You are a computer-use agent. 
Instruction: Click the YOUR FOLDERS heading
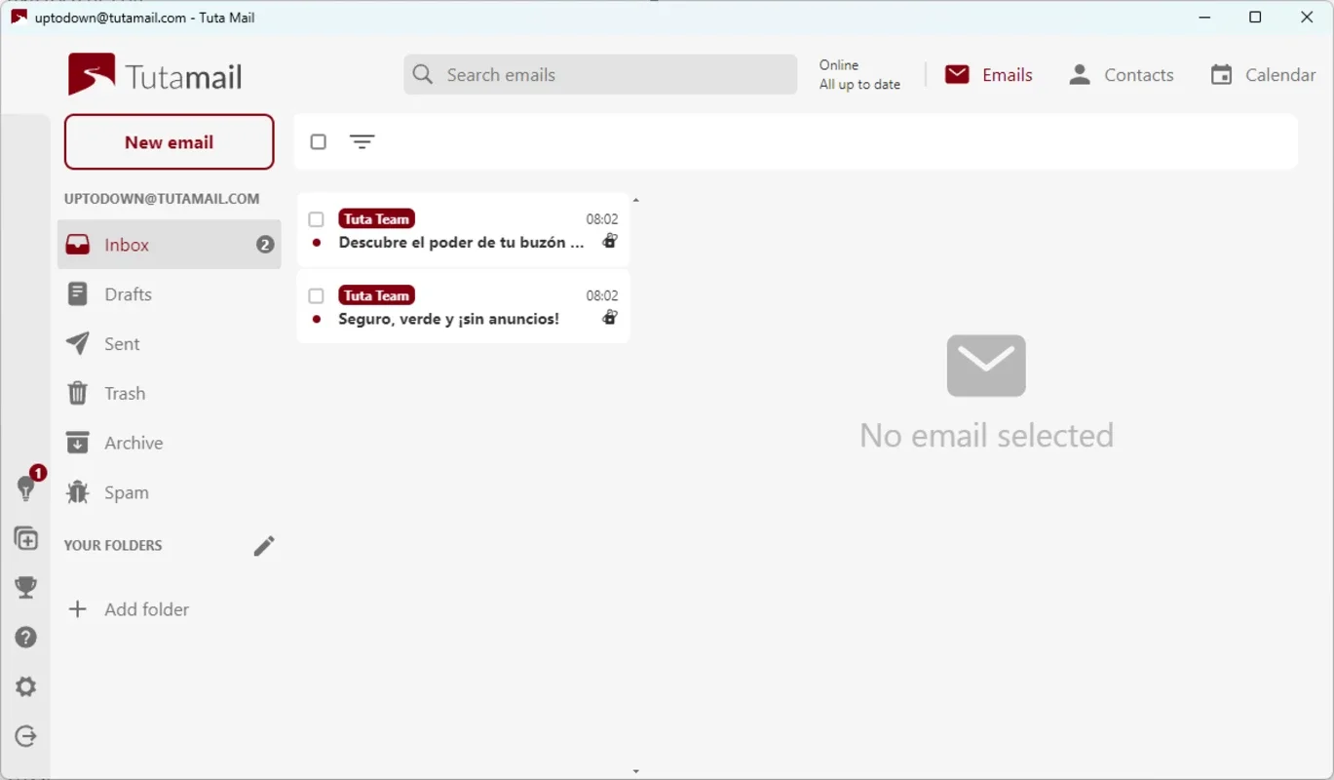click(x=113, y=546)
